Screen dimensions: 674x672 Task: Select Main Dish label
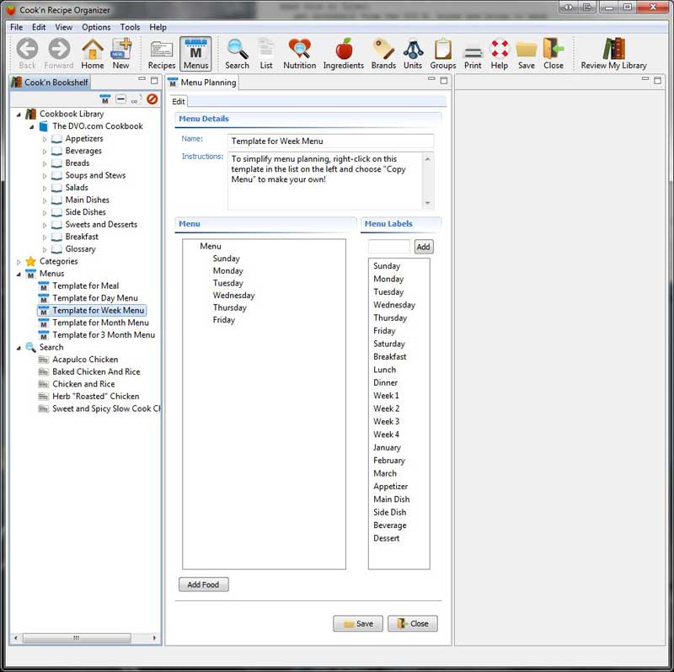[x=391, y=499]
